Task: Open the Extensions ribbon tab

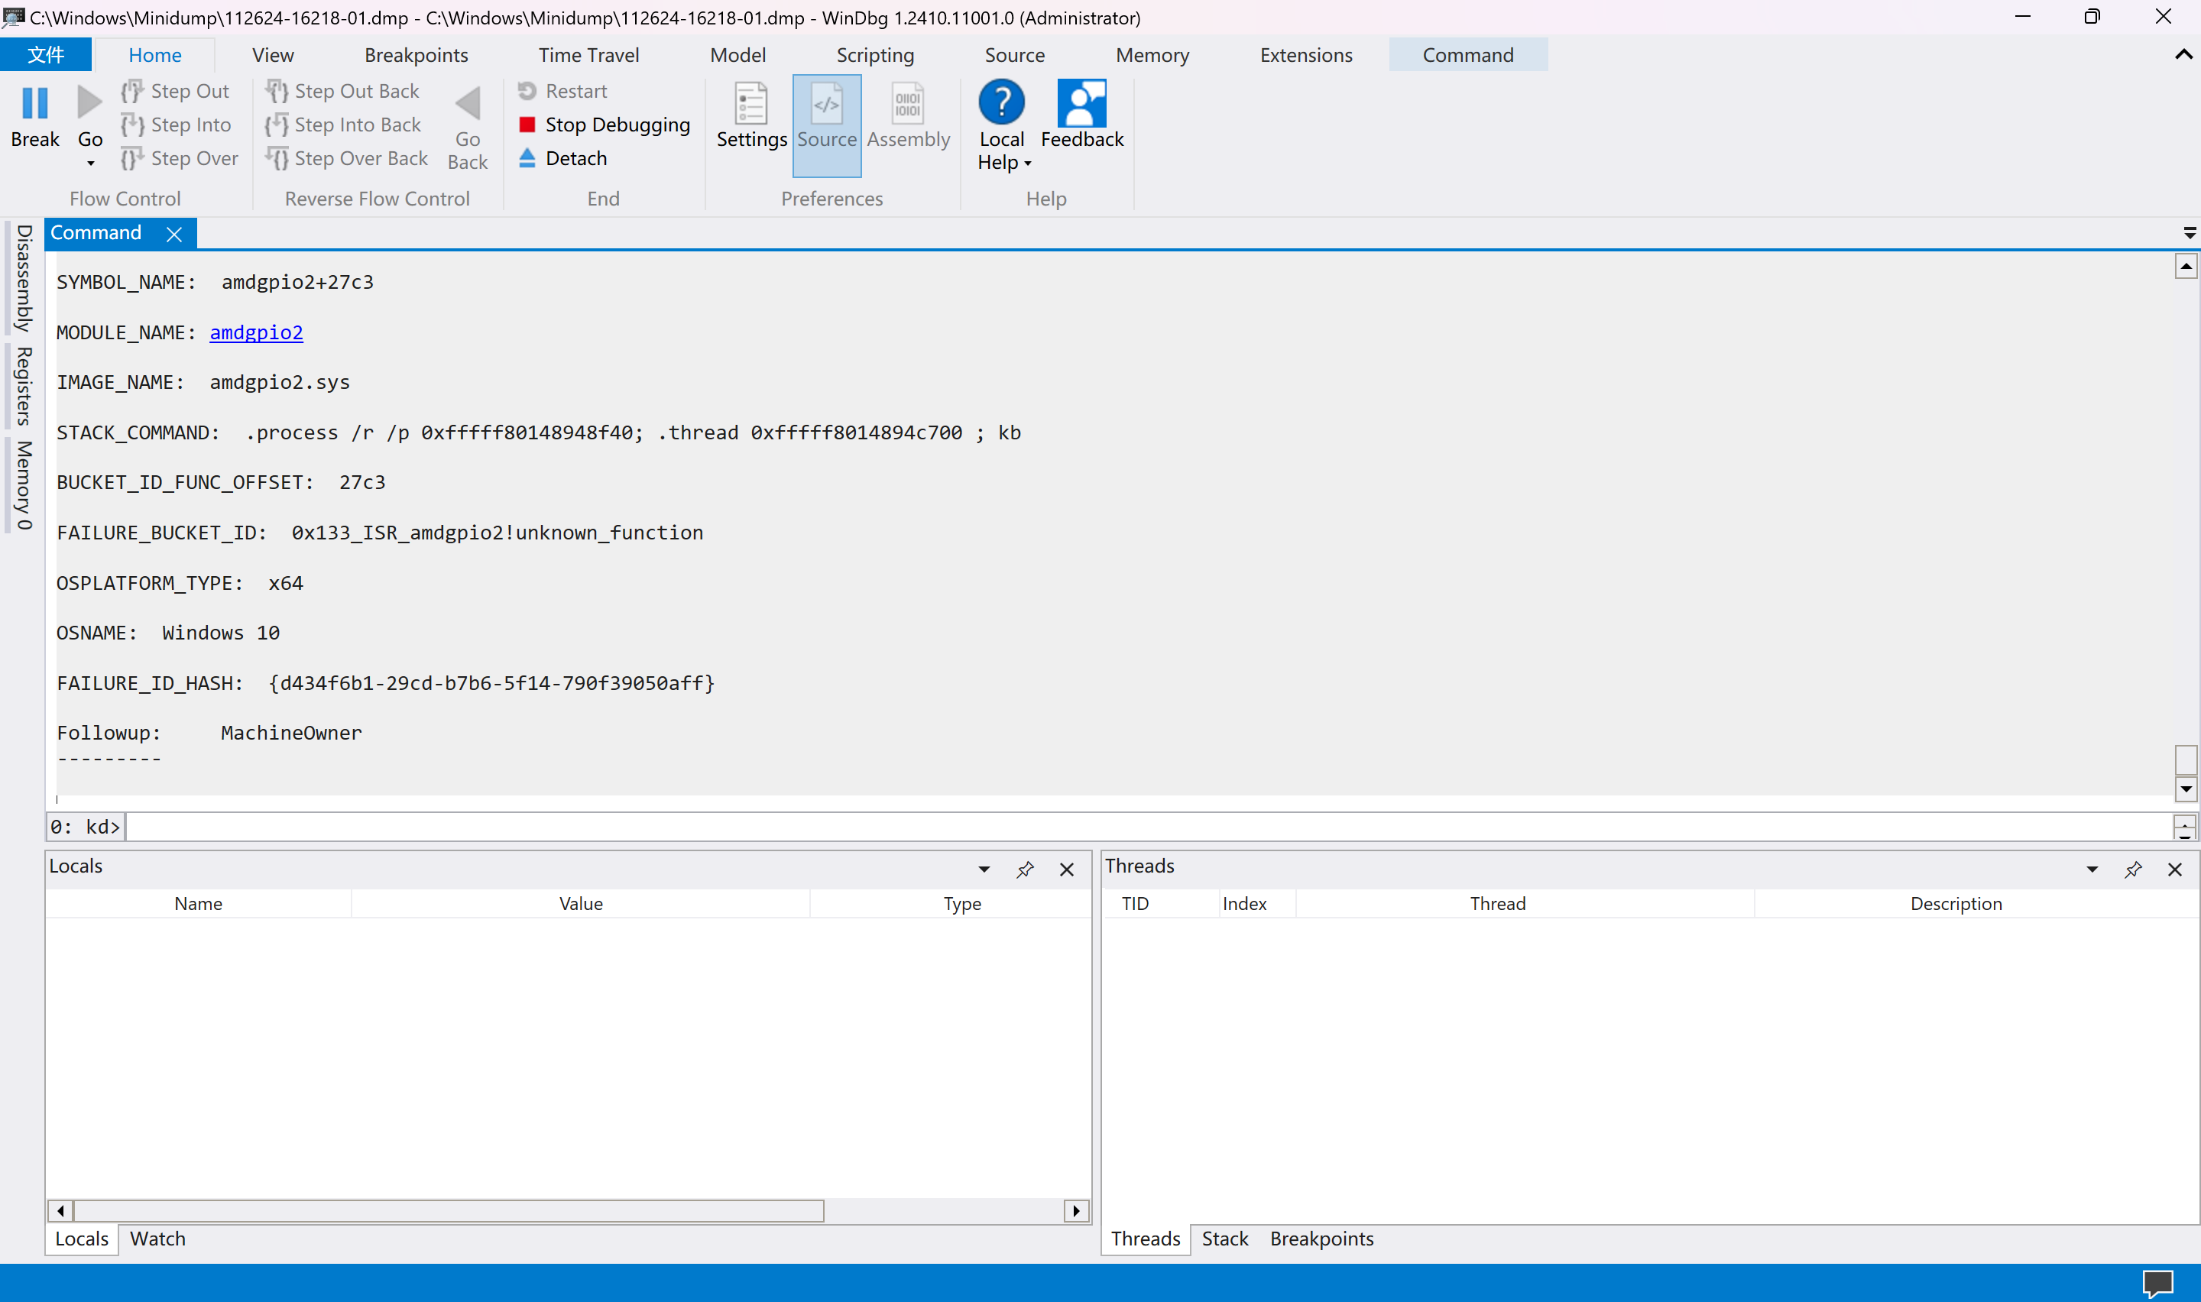Action: click(x=1305, y=55)
